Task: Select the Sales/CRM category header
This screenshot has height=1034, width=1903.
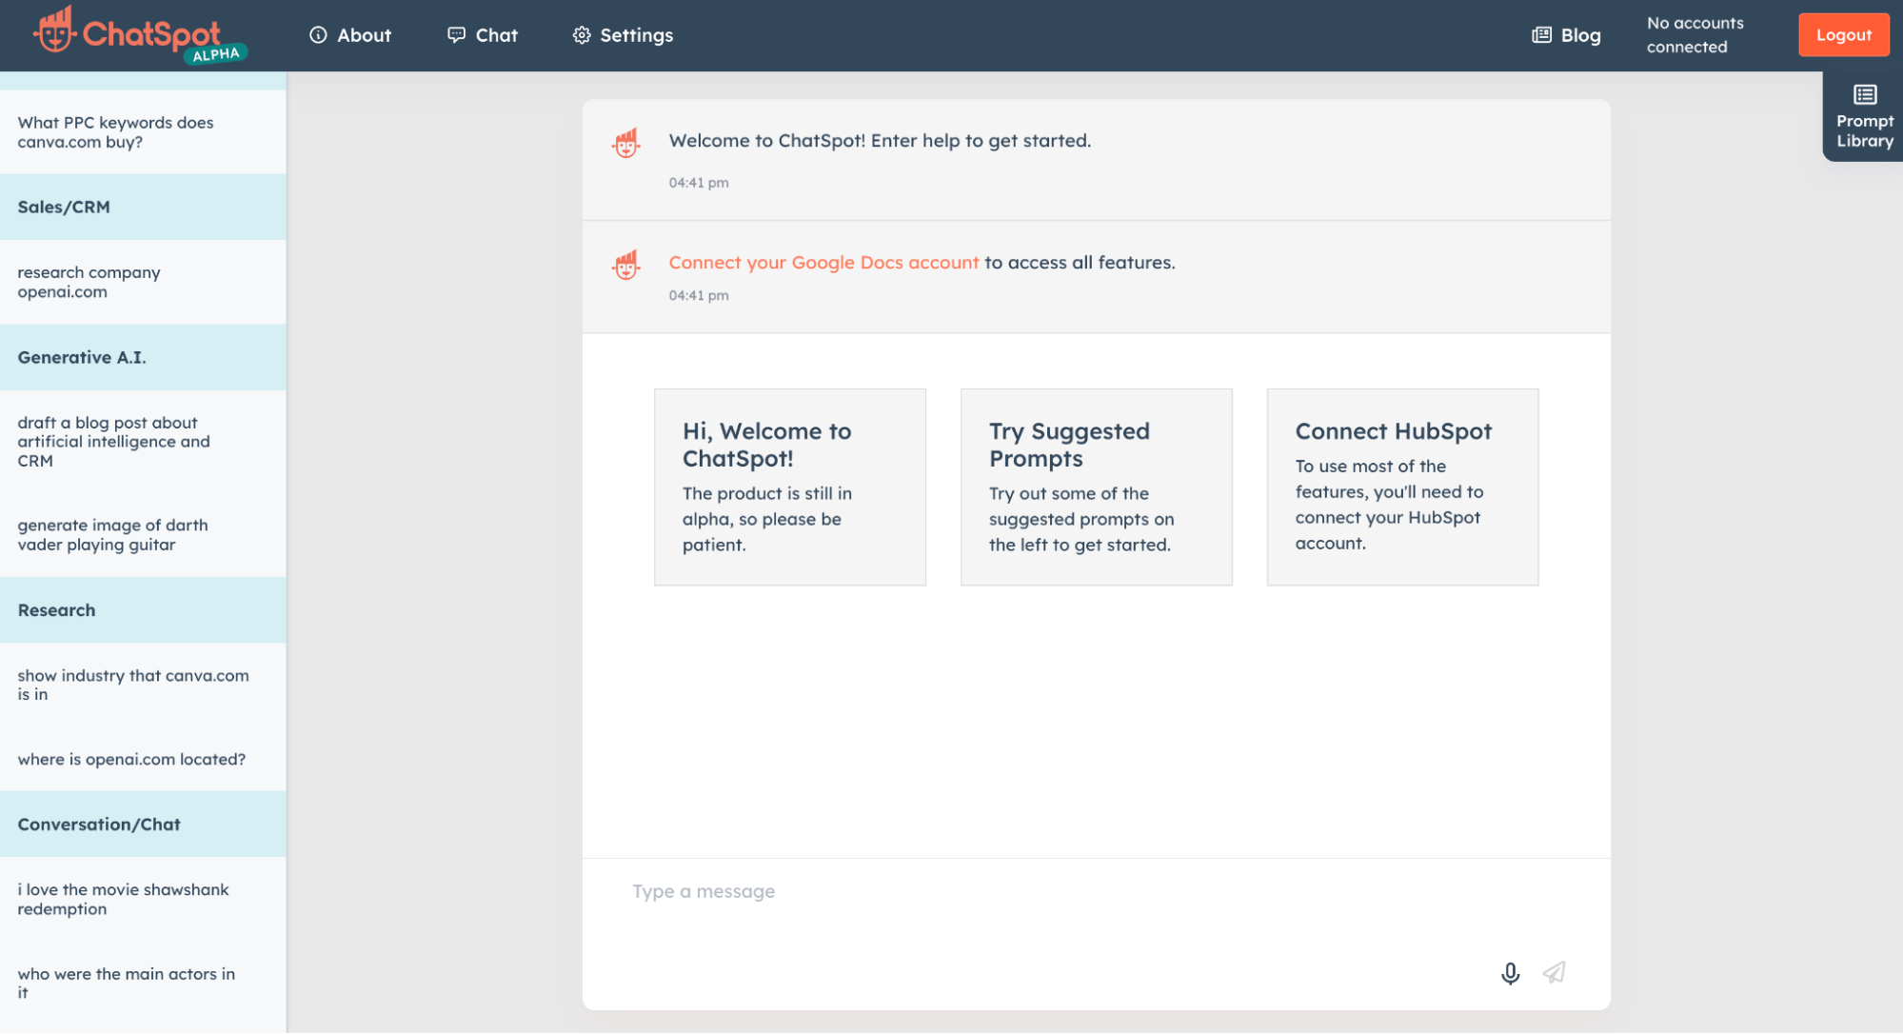Action: click(143, 207)
